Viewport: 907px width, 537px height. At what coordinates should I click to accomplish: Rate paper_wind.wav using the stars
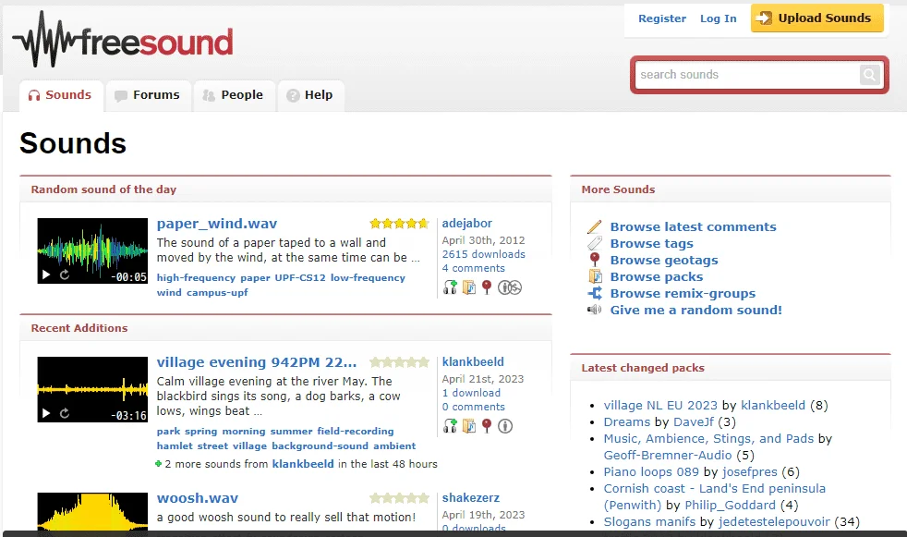click(x=399, y=224)
